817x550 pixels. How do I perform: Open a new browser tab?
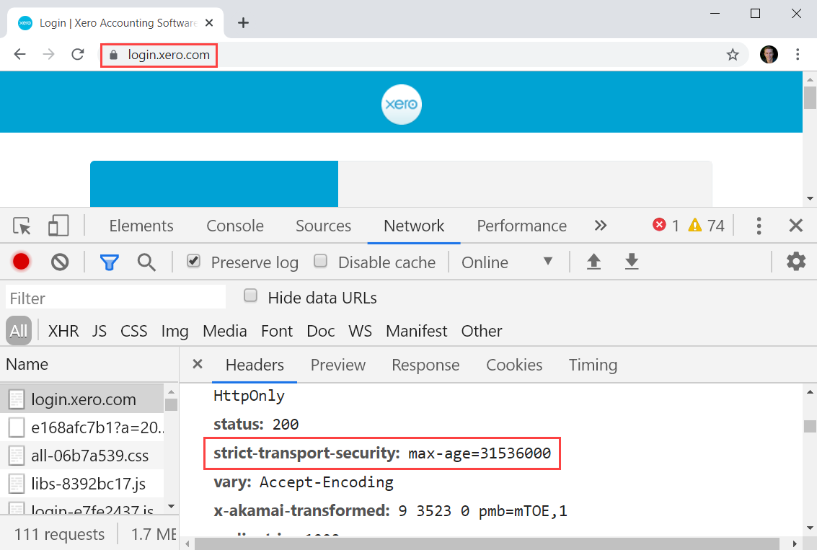(243, 23)
